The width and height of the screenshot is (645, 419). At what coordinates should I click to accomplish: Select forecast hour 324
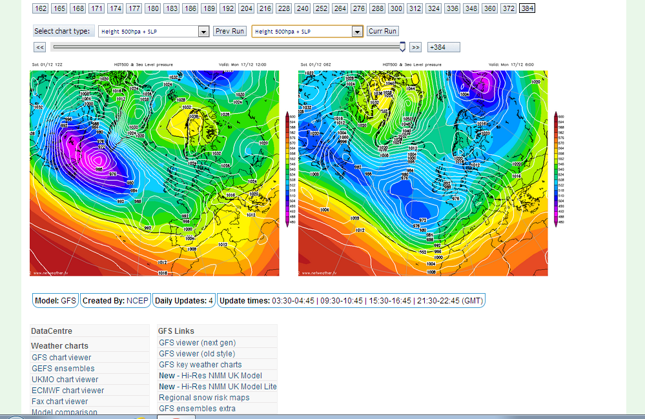434,8
